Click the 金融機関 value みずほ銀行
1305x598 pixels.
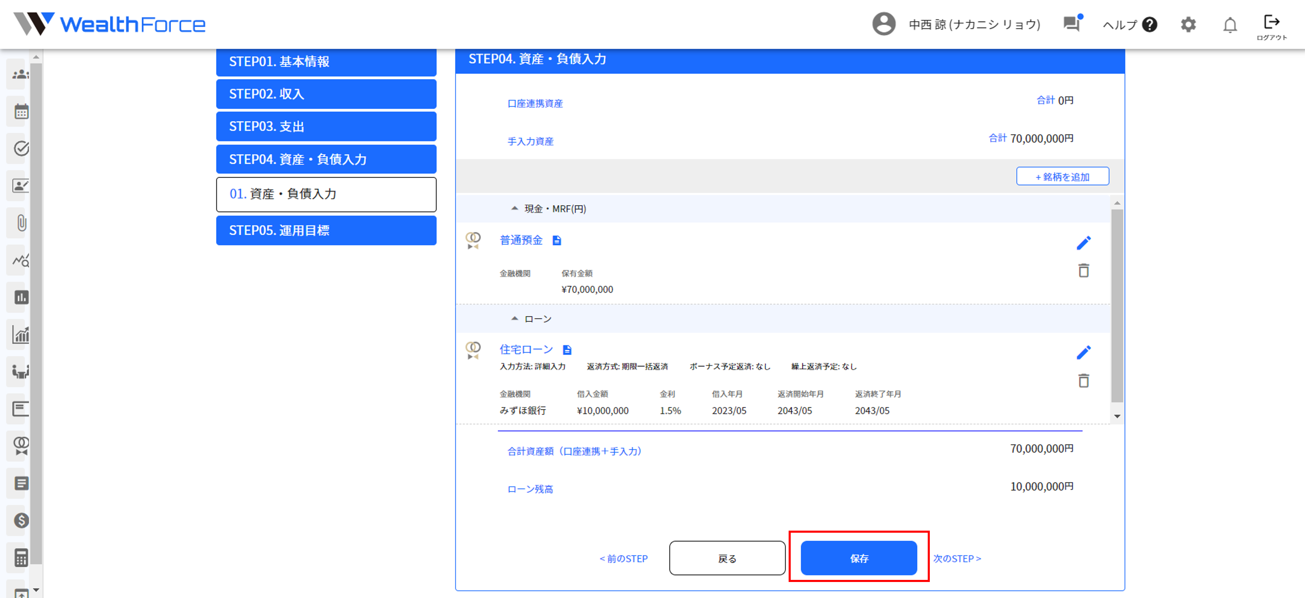pos(523,410)
